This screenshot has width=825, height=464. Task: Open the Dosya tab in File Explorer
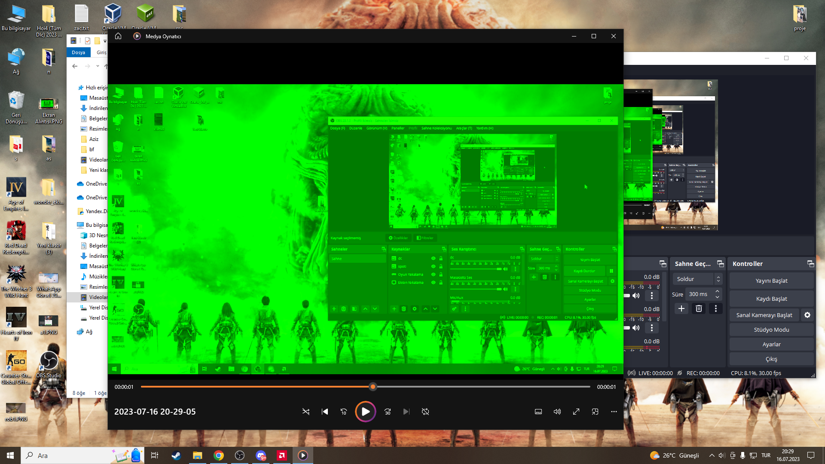tap(78, 52)
